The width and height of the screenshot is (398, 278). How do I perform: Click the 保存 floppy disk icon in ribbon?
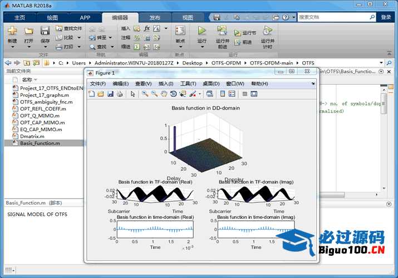click(45, 31)
